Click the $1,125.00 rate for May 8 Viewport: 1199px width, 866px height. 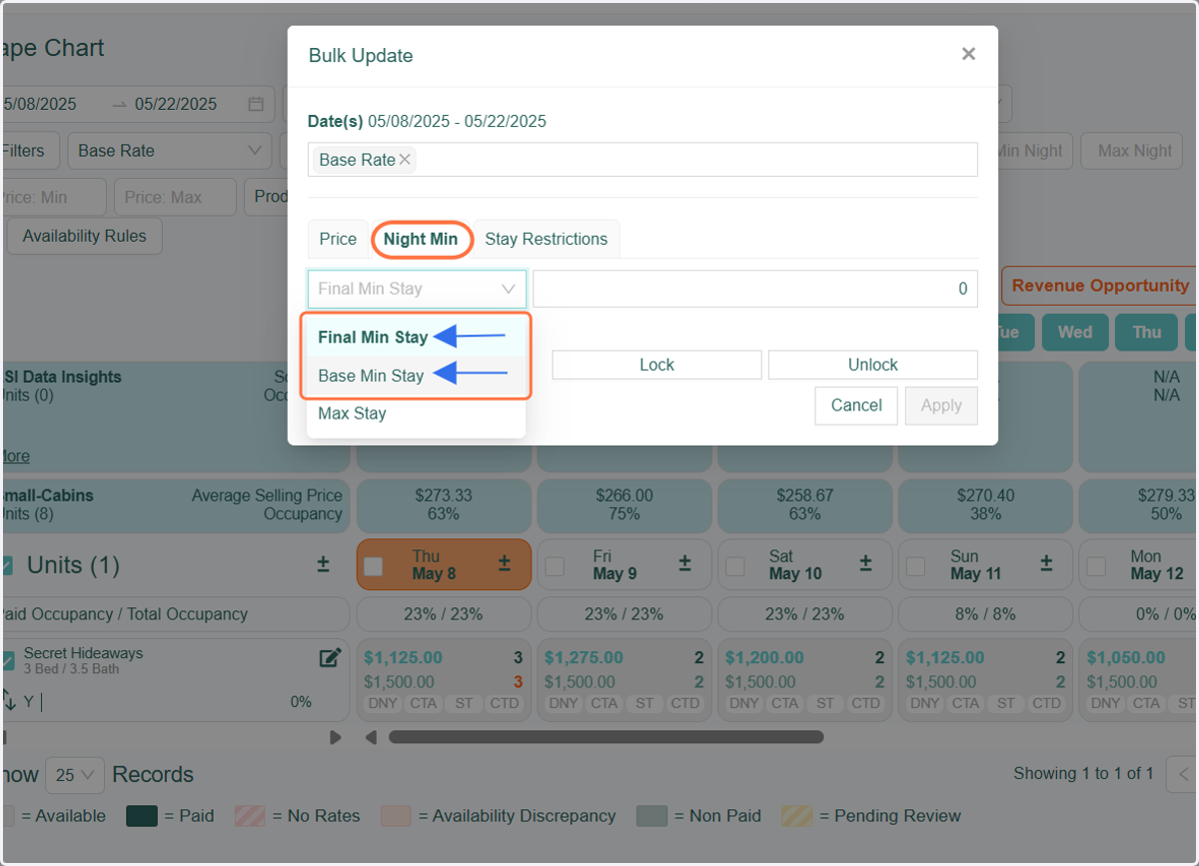click(404, 657)
